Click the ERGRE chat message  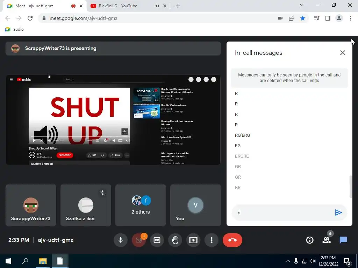pos(242,156)
